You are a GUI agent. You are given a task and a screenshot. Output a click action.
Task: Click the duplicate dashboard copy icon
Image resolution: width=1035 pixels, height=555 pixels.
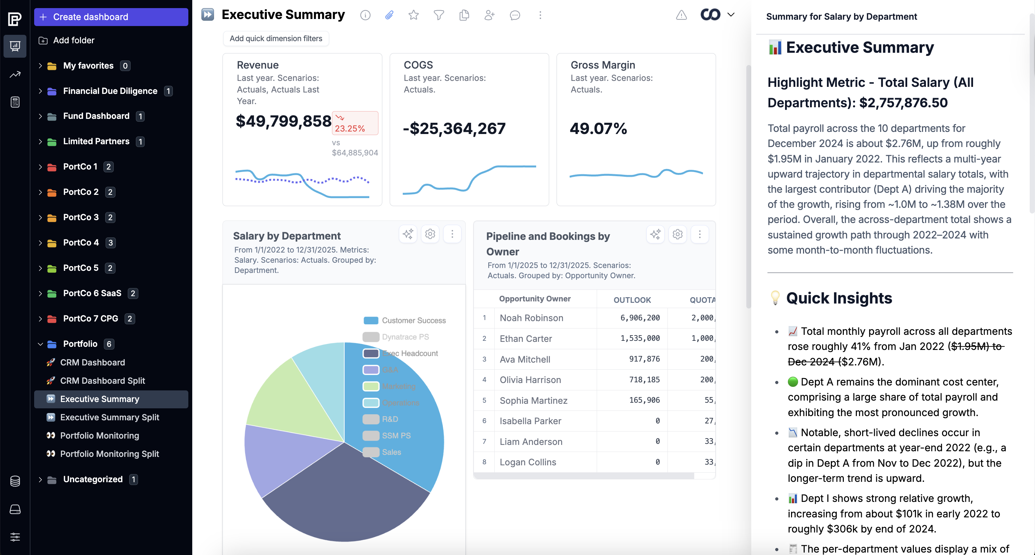(x=464, y=15)
